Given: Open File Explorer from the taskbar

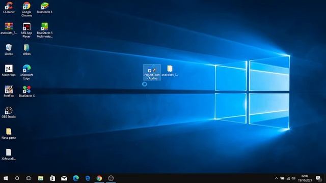Looking at the screenshot, I should (x=41, y=178).
